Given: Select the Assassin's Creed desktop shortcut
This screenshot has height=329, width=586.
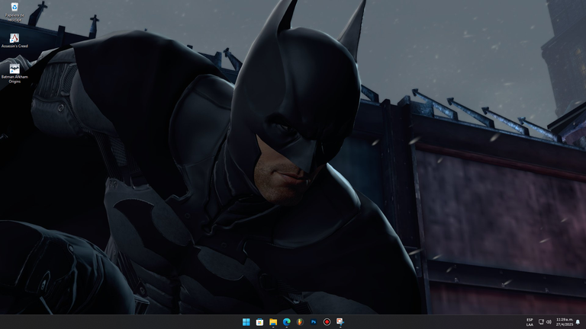Looking at the screenshot, I should pos(14,40).
